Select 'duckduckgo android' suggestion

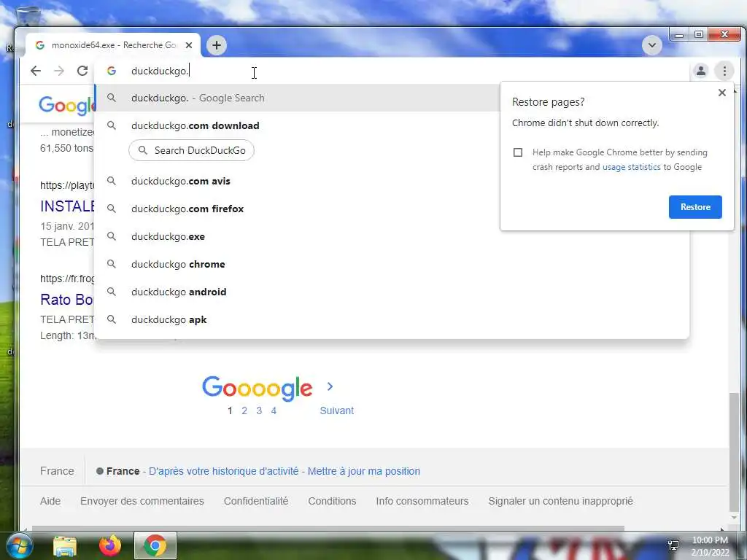392,292
